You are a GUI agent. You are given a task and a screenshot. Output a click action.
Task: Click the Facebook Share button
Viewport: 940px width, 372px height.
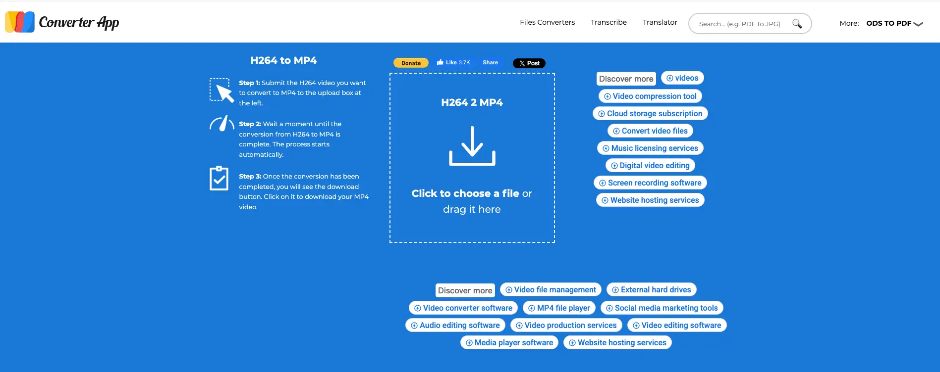pyautogui.click(x=490, y=63)
